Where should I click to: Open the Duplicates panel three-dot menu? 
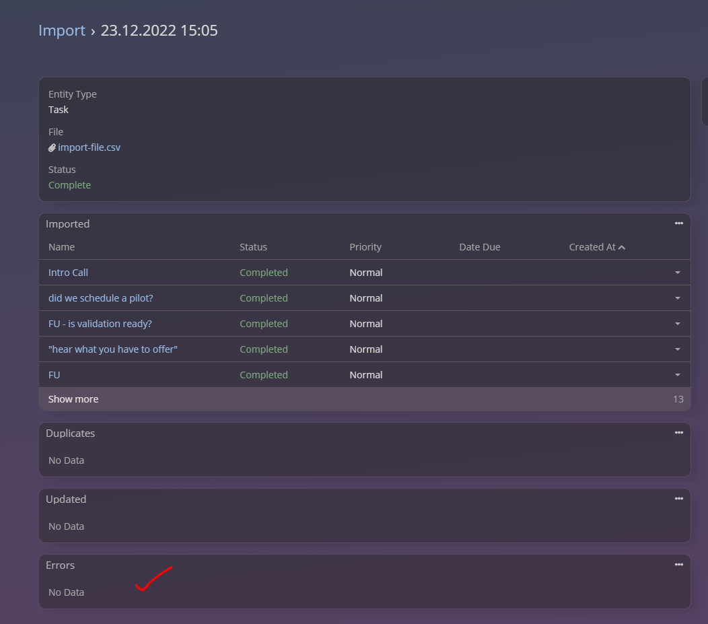pos(678,433)
